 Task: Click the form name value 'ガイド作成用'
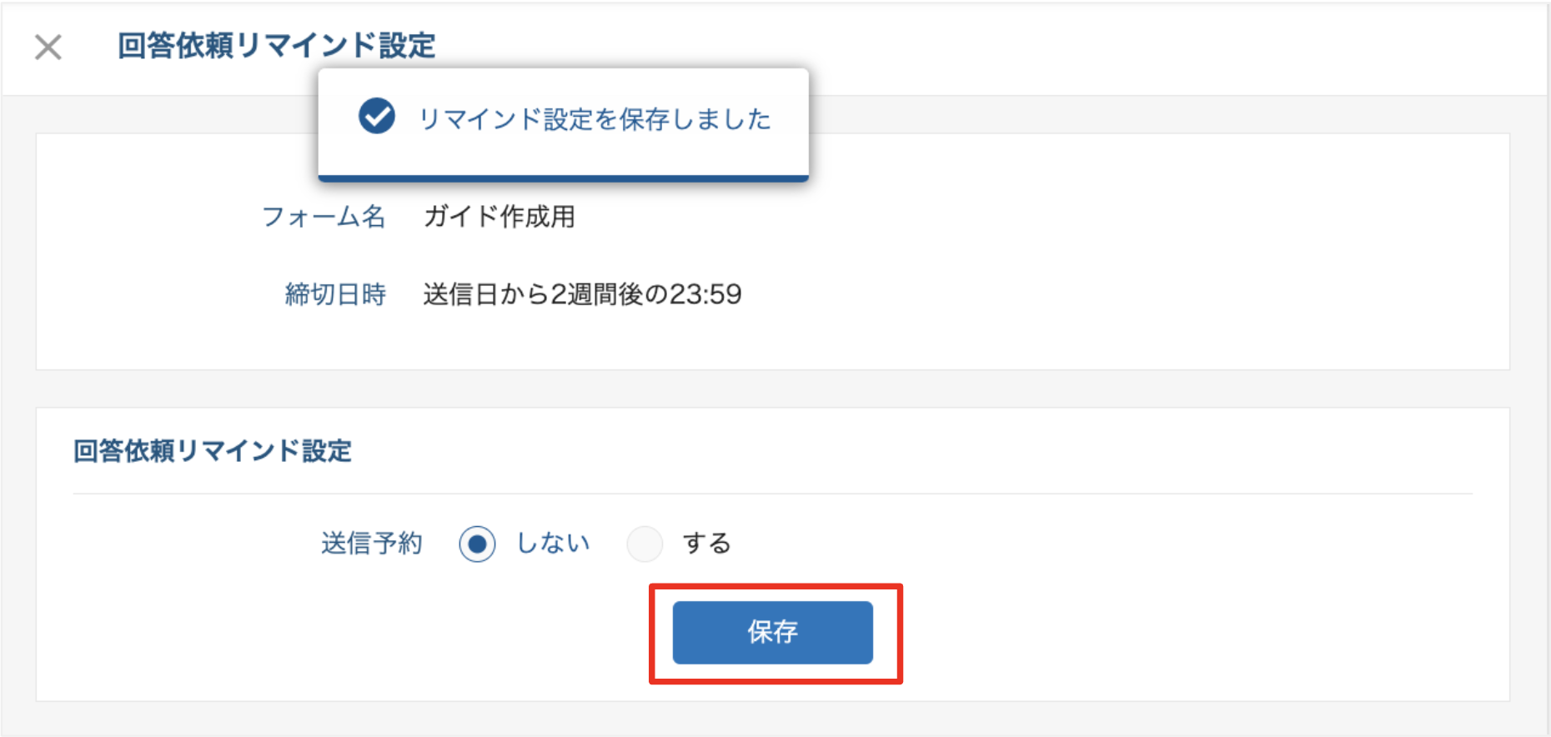tap(499, 217)
